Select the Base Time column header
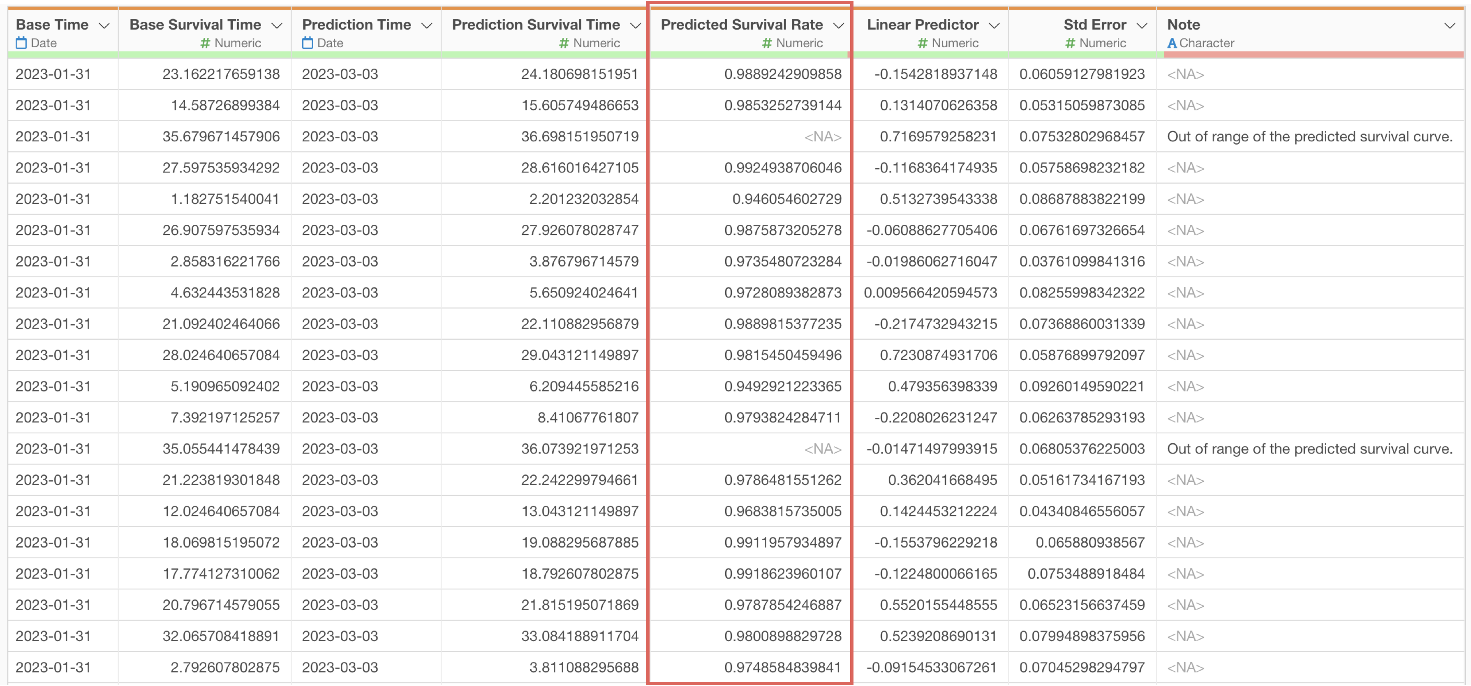 (52, 25)
